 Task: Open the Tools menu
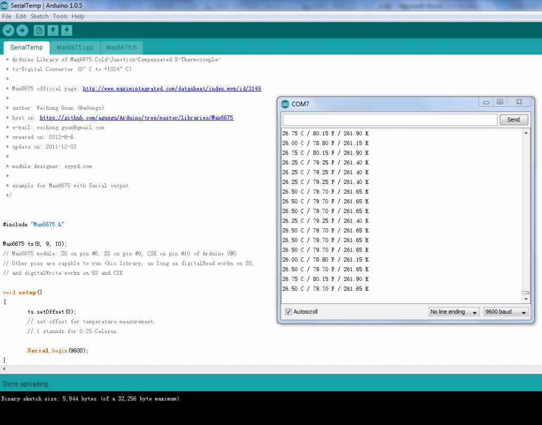coord(60,16)
